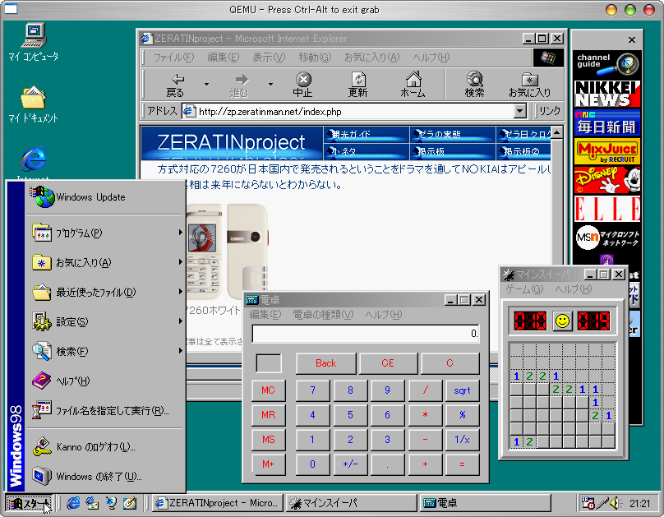Open the ファイル(F) menu in Internet Explorer
The image size is (664, 517).
(x=173, y=58)
